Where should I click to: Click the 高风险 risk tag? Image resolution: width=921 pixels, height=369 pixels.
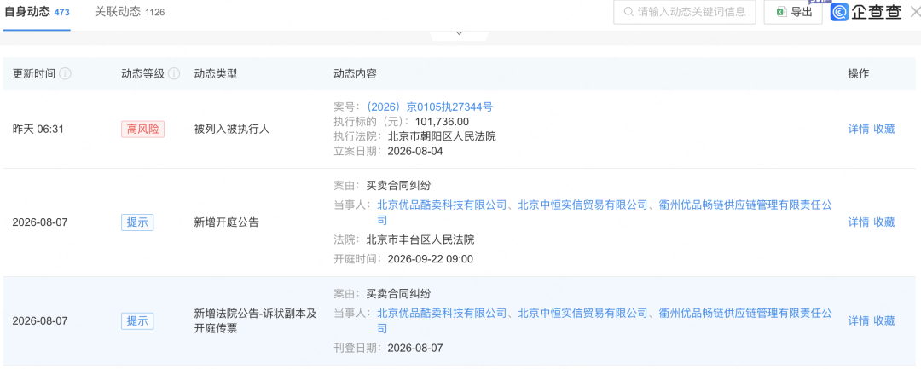click(142, 129)
